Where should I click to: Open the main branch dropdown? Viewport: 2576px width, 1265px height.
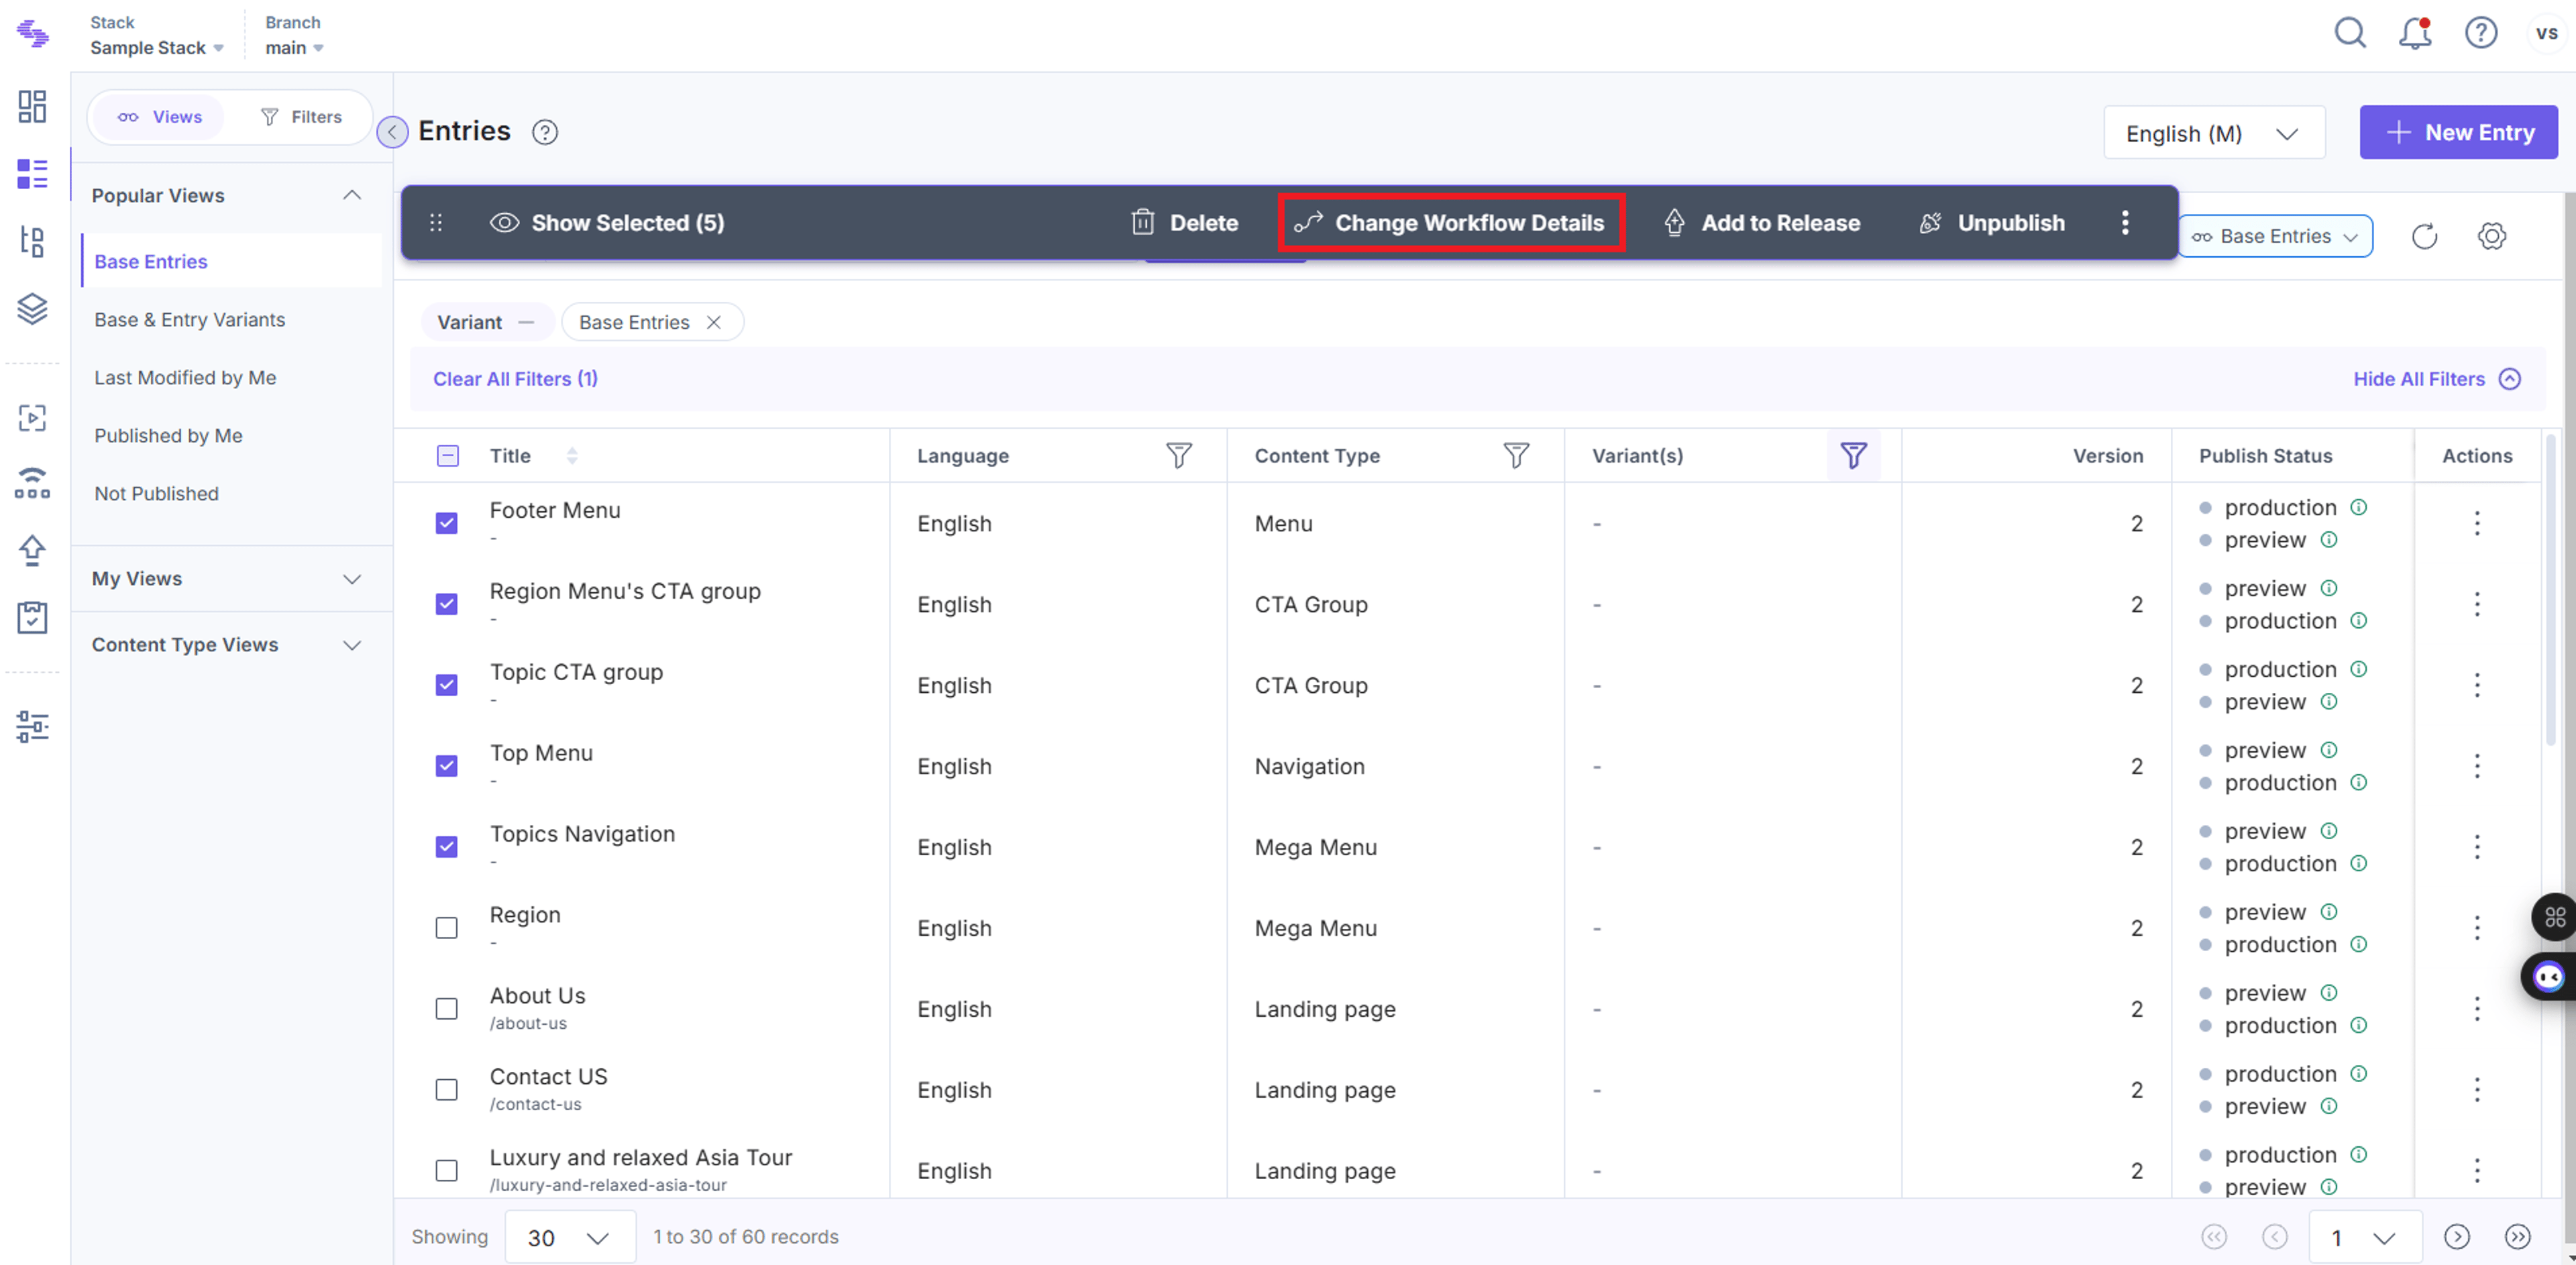(294, 48)
